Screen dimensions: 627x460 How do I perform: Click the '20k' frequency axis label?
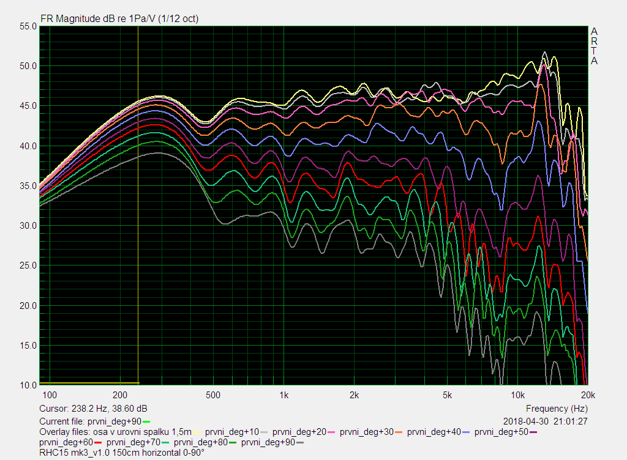pos(588,395)
